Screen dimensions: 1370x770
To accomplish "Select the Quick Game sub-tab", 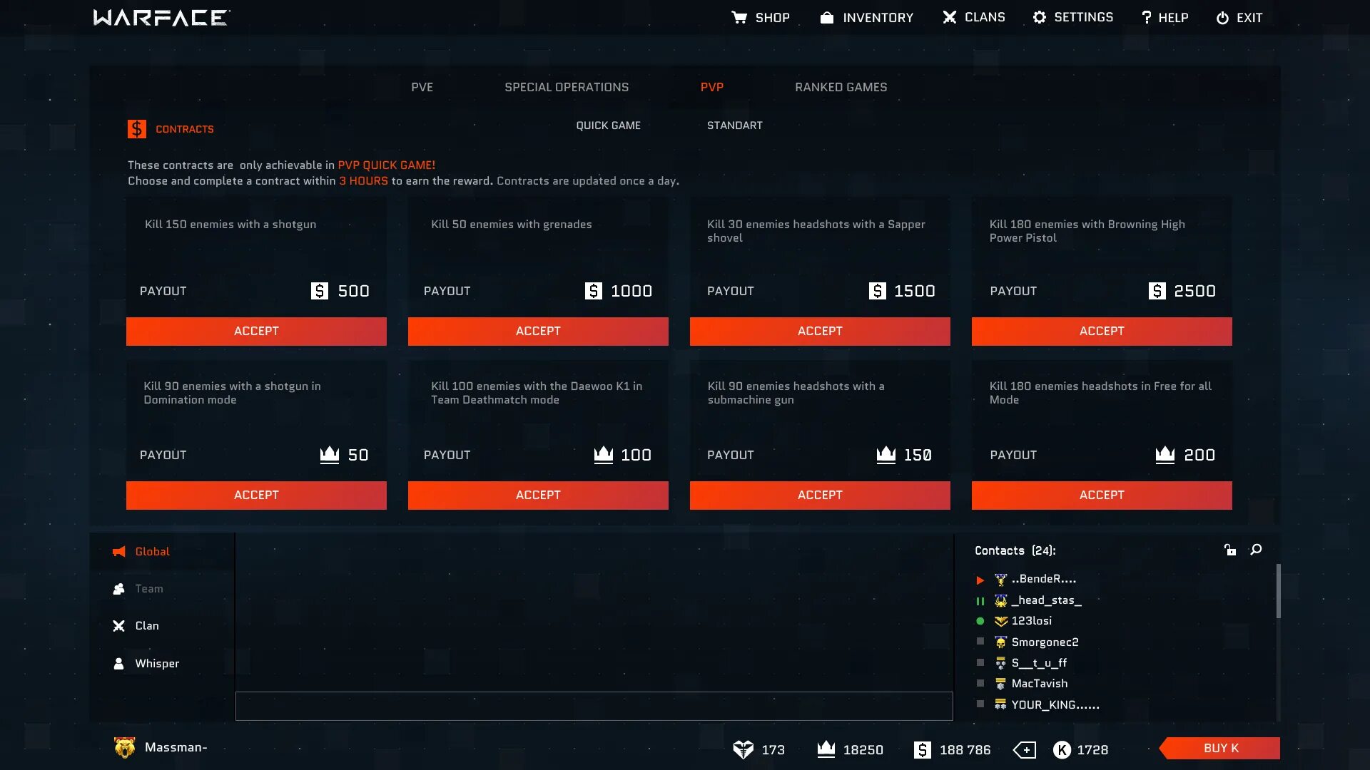I will 608,125.
